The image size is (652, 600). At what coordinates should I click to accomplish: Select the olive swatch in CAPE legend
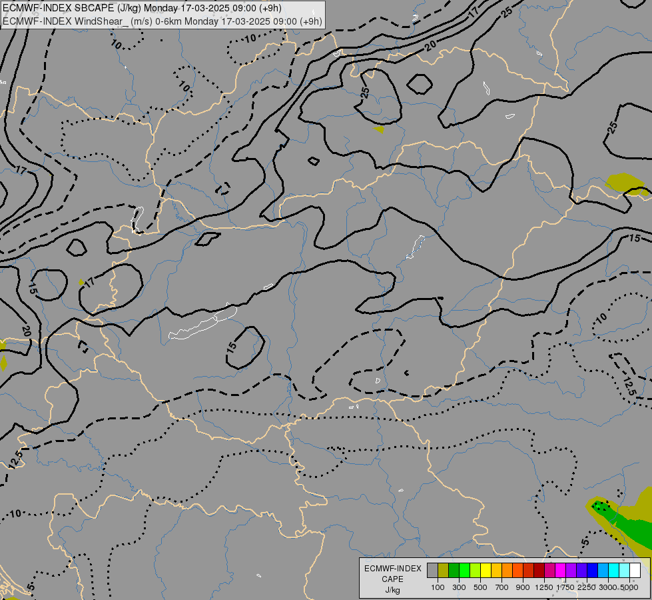444,570
